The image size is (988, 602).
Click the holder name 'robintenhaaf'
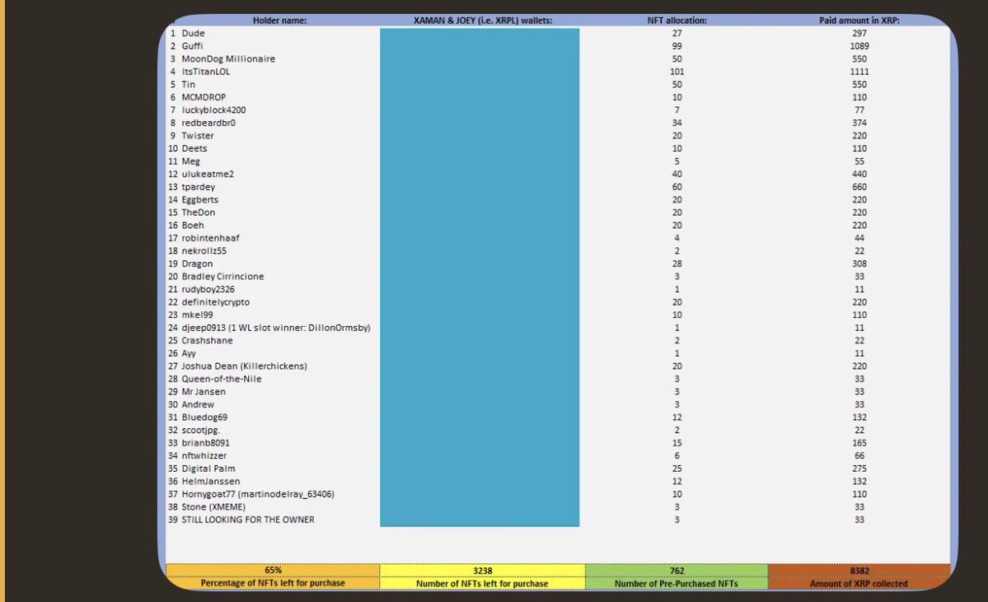coord(210,238)
